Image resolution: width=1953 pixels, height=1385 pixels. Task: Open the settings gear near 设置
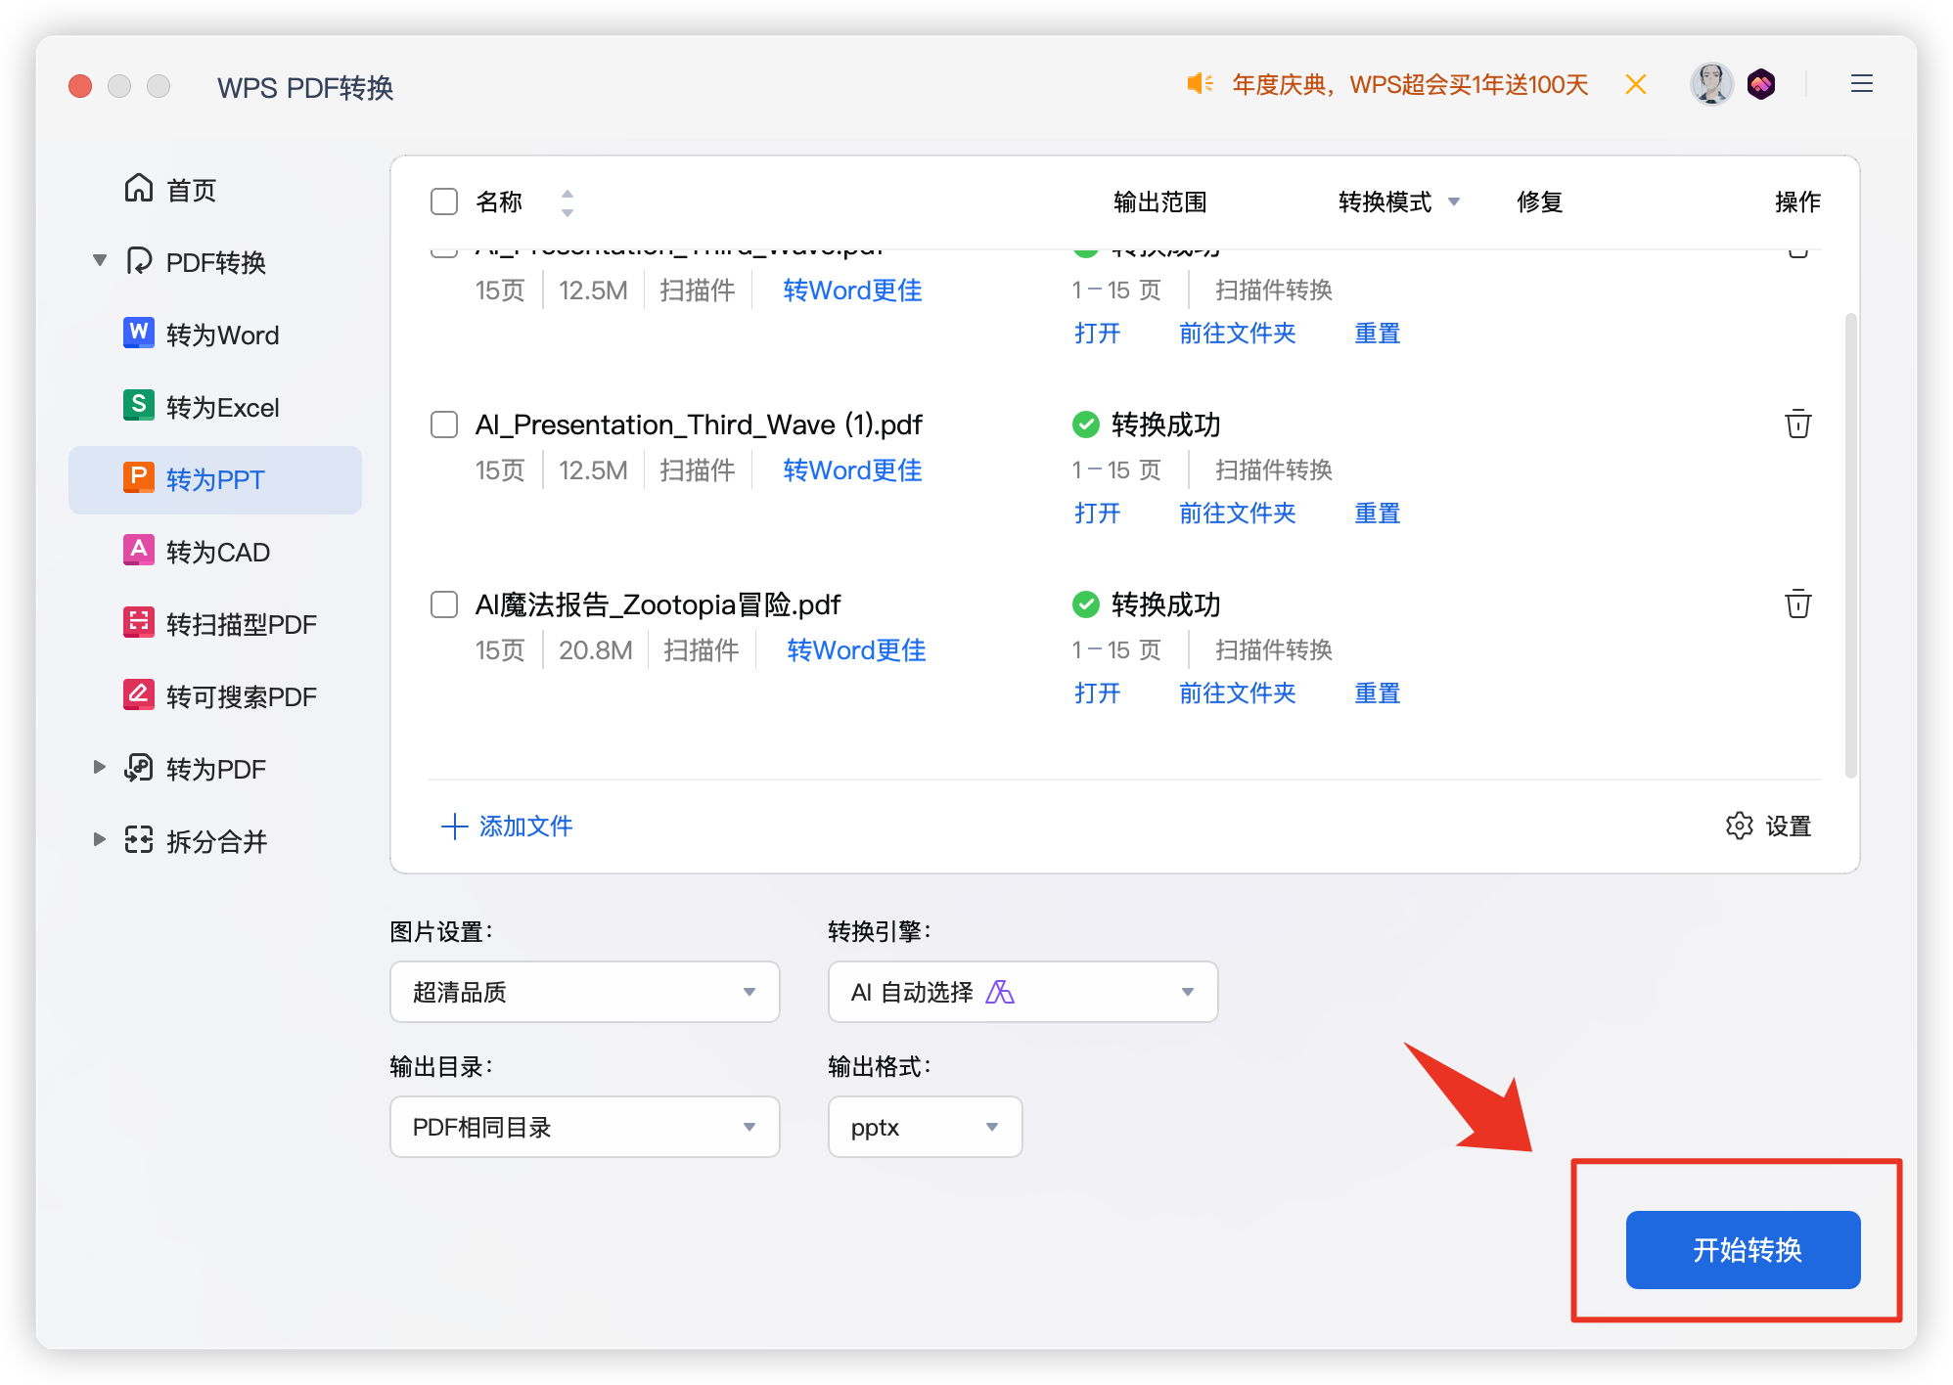coord(1739,827)
